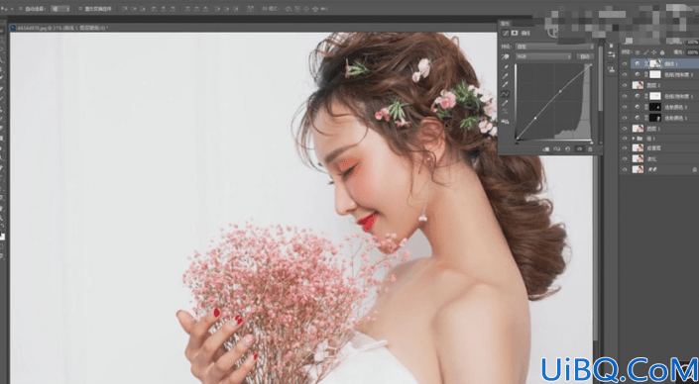This screenshot has width=699, height=384.
Task: Click align vertical centers icon
Action: click(x=134, y=9)
